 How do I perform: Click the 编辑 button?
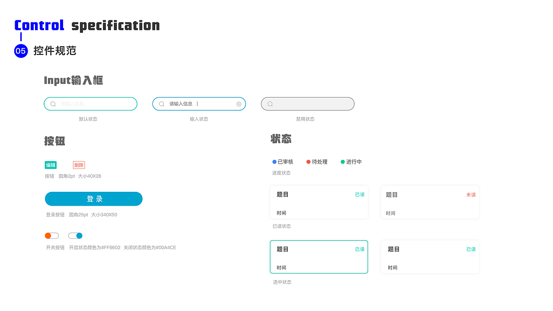tap(50, 165)
